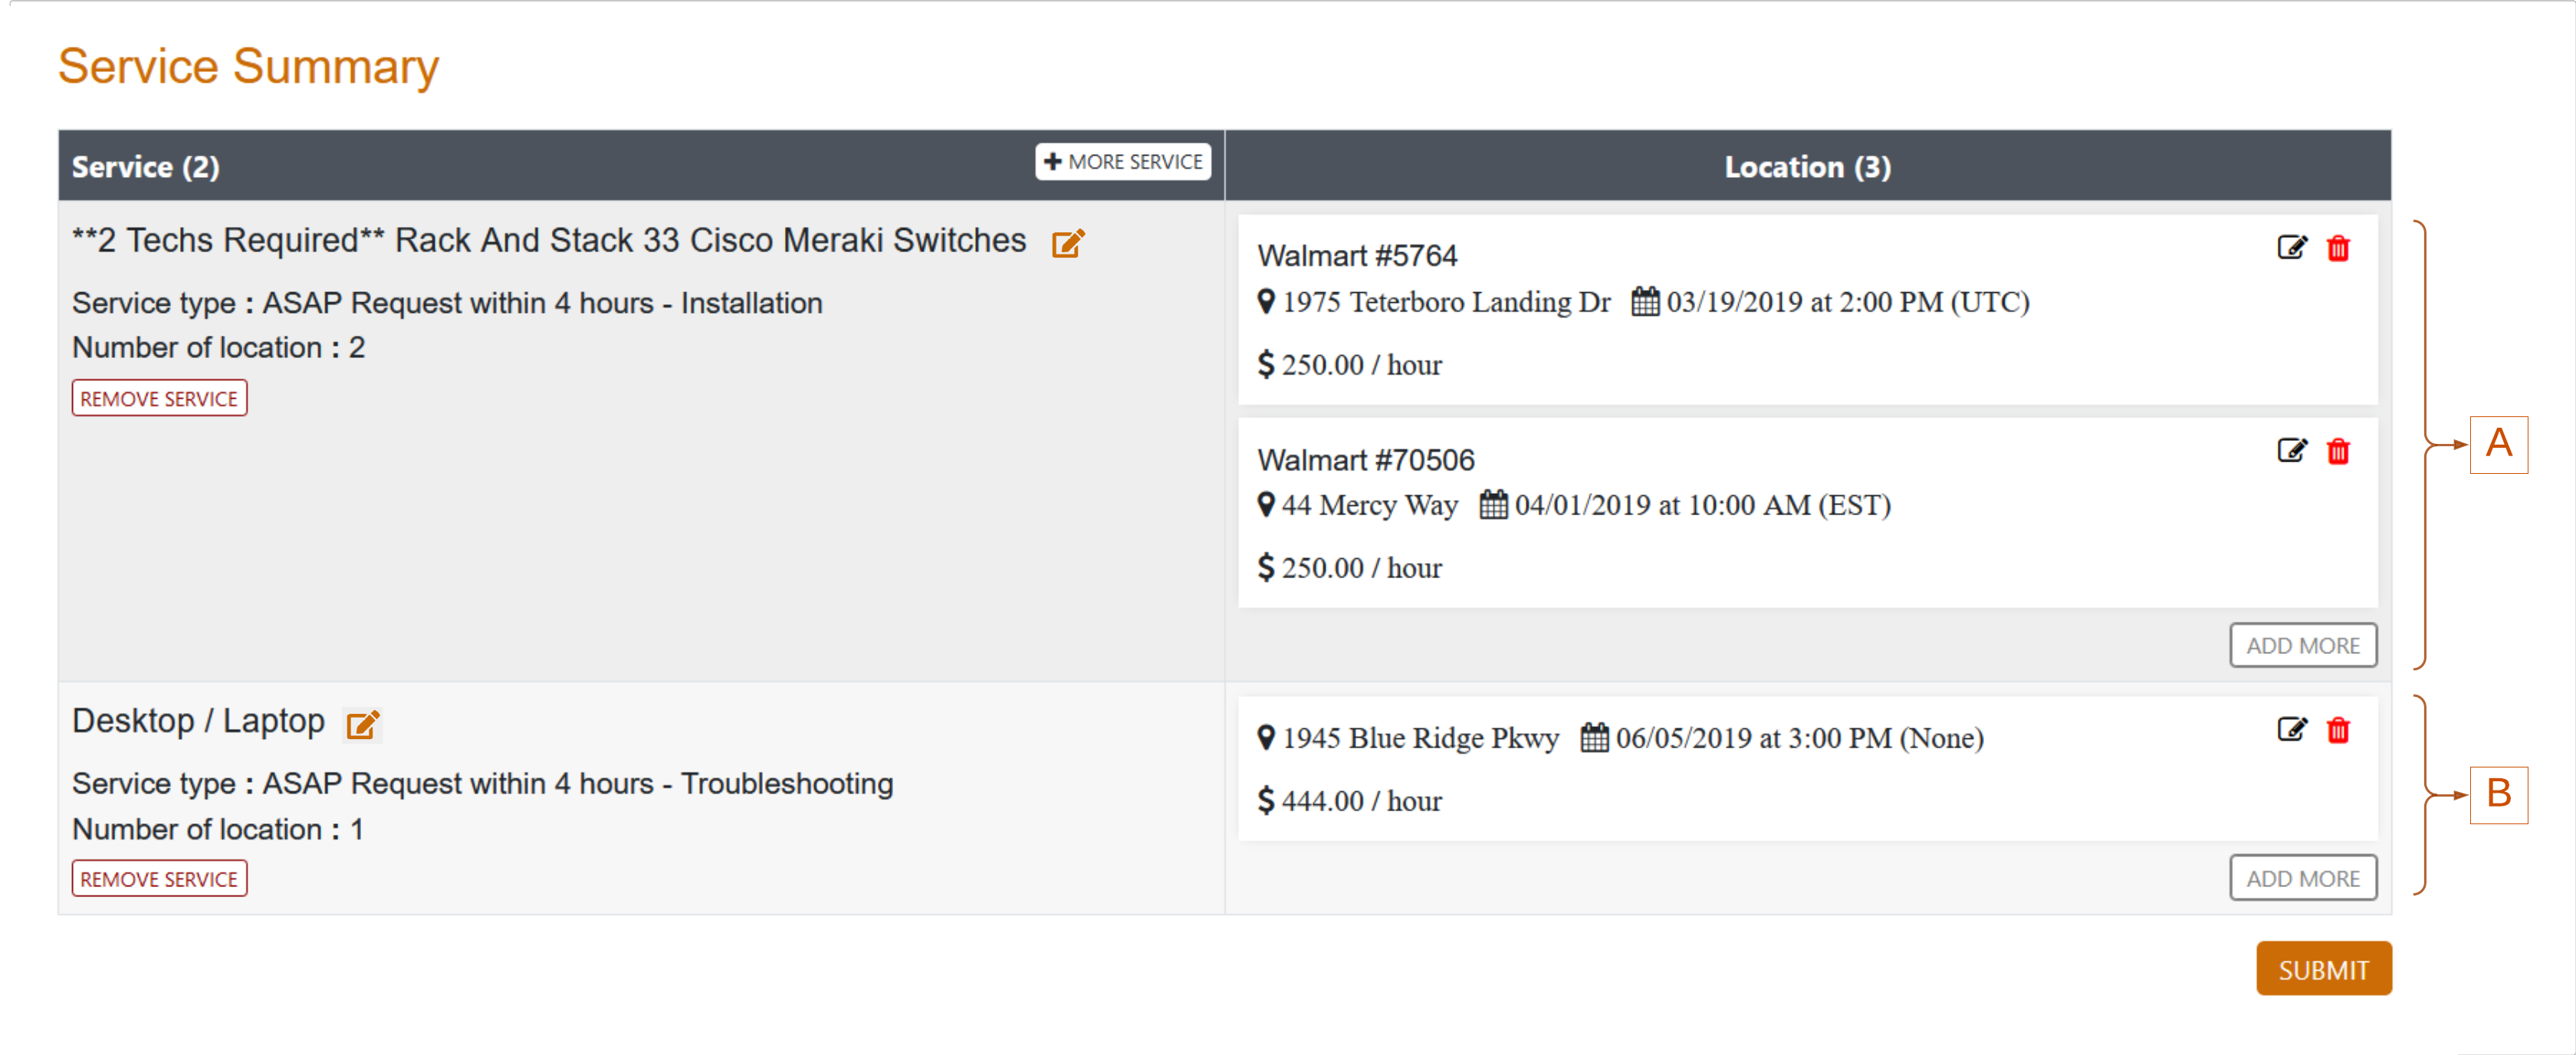Viewport: 2576px width, 1055px height.
Task: Click the Walmart #70506 location name
Action: (1365, 460)
